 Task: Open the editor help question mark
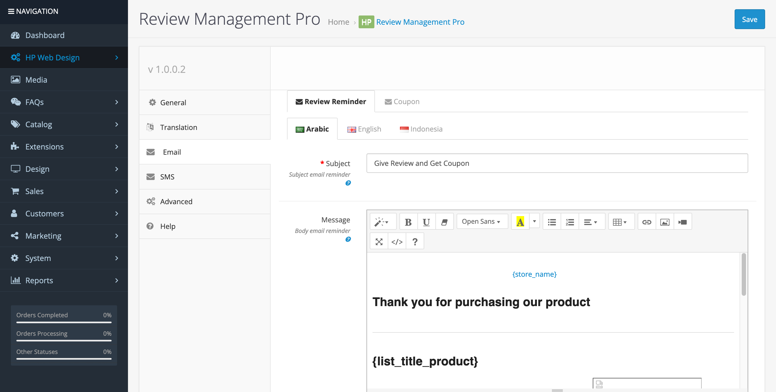click(x=415, y=241)
